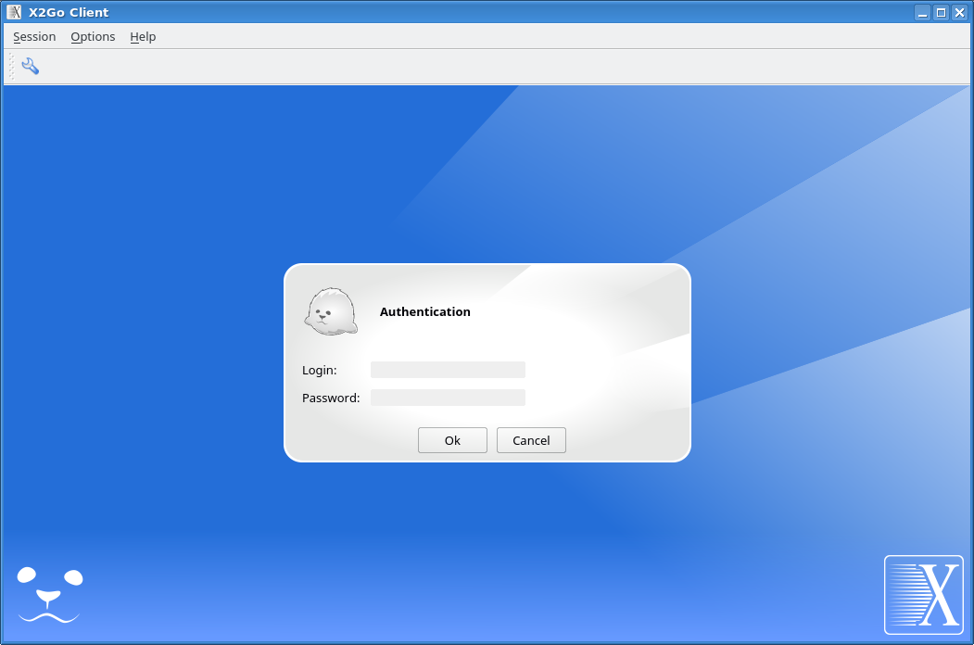
Task: Click the seal mascot icon beside Authentication
Action: coord(331,311)
